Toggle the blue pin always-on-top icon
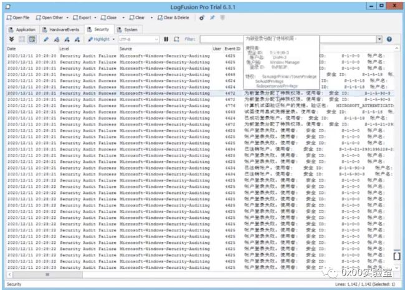This screenshot has height=290, width=405. click(x=212, y=17)
